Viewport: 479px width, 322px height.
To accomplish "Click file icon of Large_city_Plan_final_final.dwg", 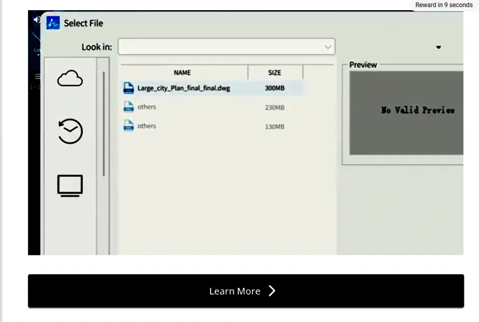I will click(129, 88).
